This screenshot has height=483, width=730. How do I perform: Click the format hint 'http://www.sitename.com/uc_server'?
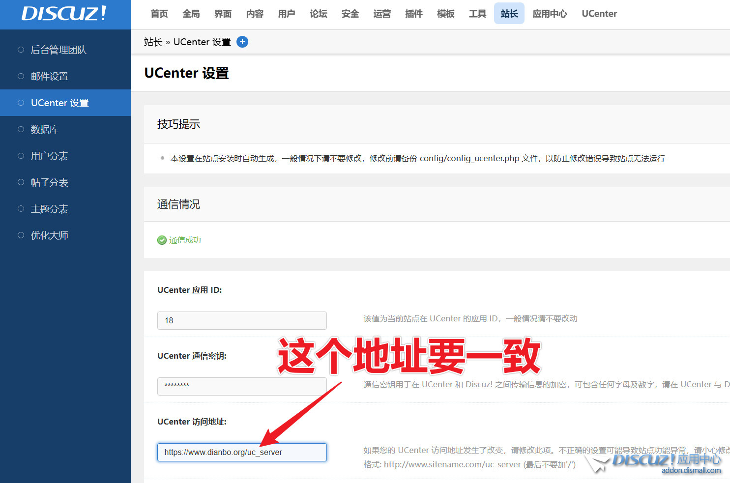pyautogui.click(x=469, y=464)
